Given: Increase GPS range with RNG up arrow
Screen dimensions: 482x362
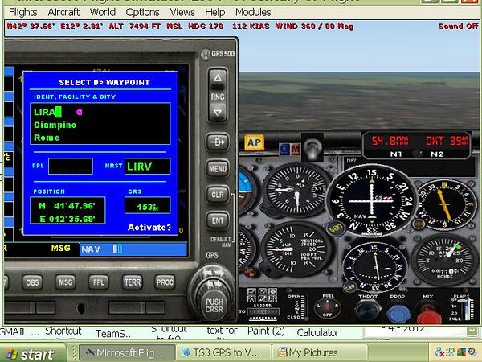Looking at the screenshot, I should [218, 78].
